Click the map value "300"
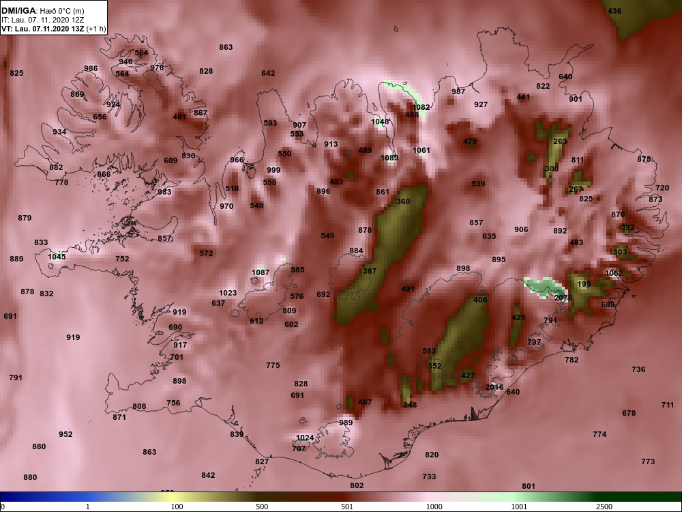Screen dimensions: 682x512 [x=552, y=169]
